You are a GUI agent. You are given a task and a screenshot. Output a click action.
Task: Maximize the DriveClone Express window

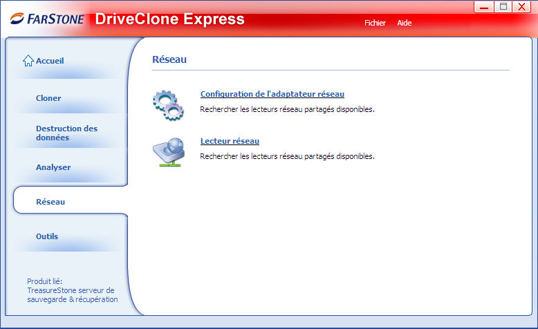[503, 7]
